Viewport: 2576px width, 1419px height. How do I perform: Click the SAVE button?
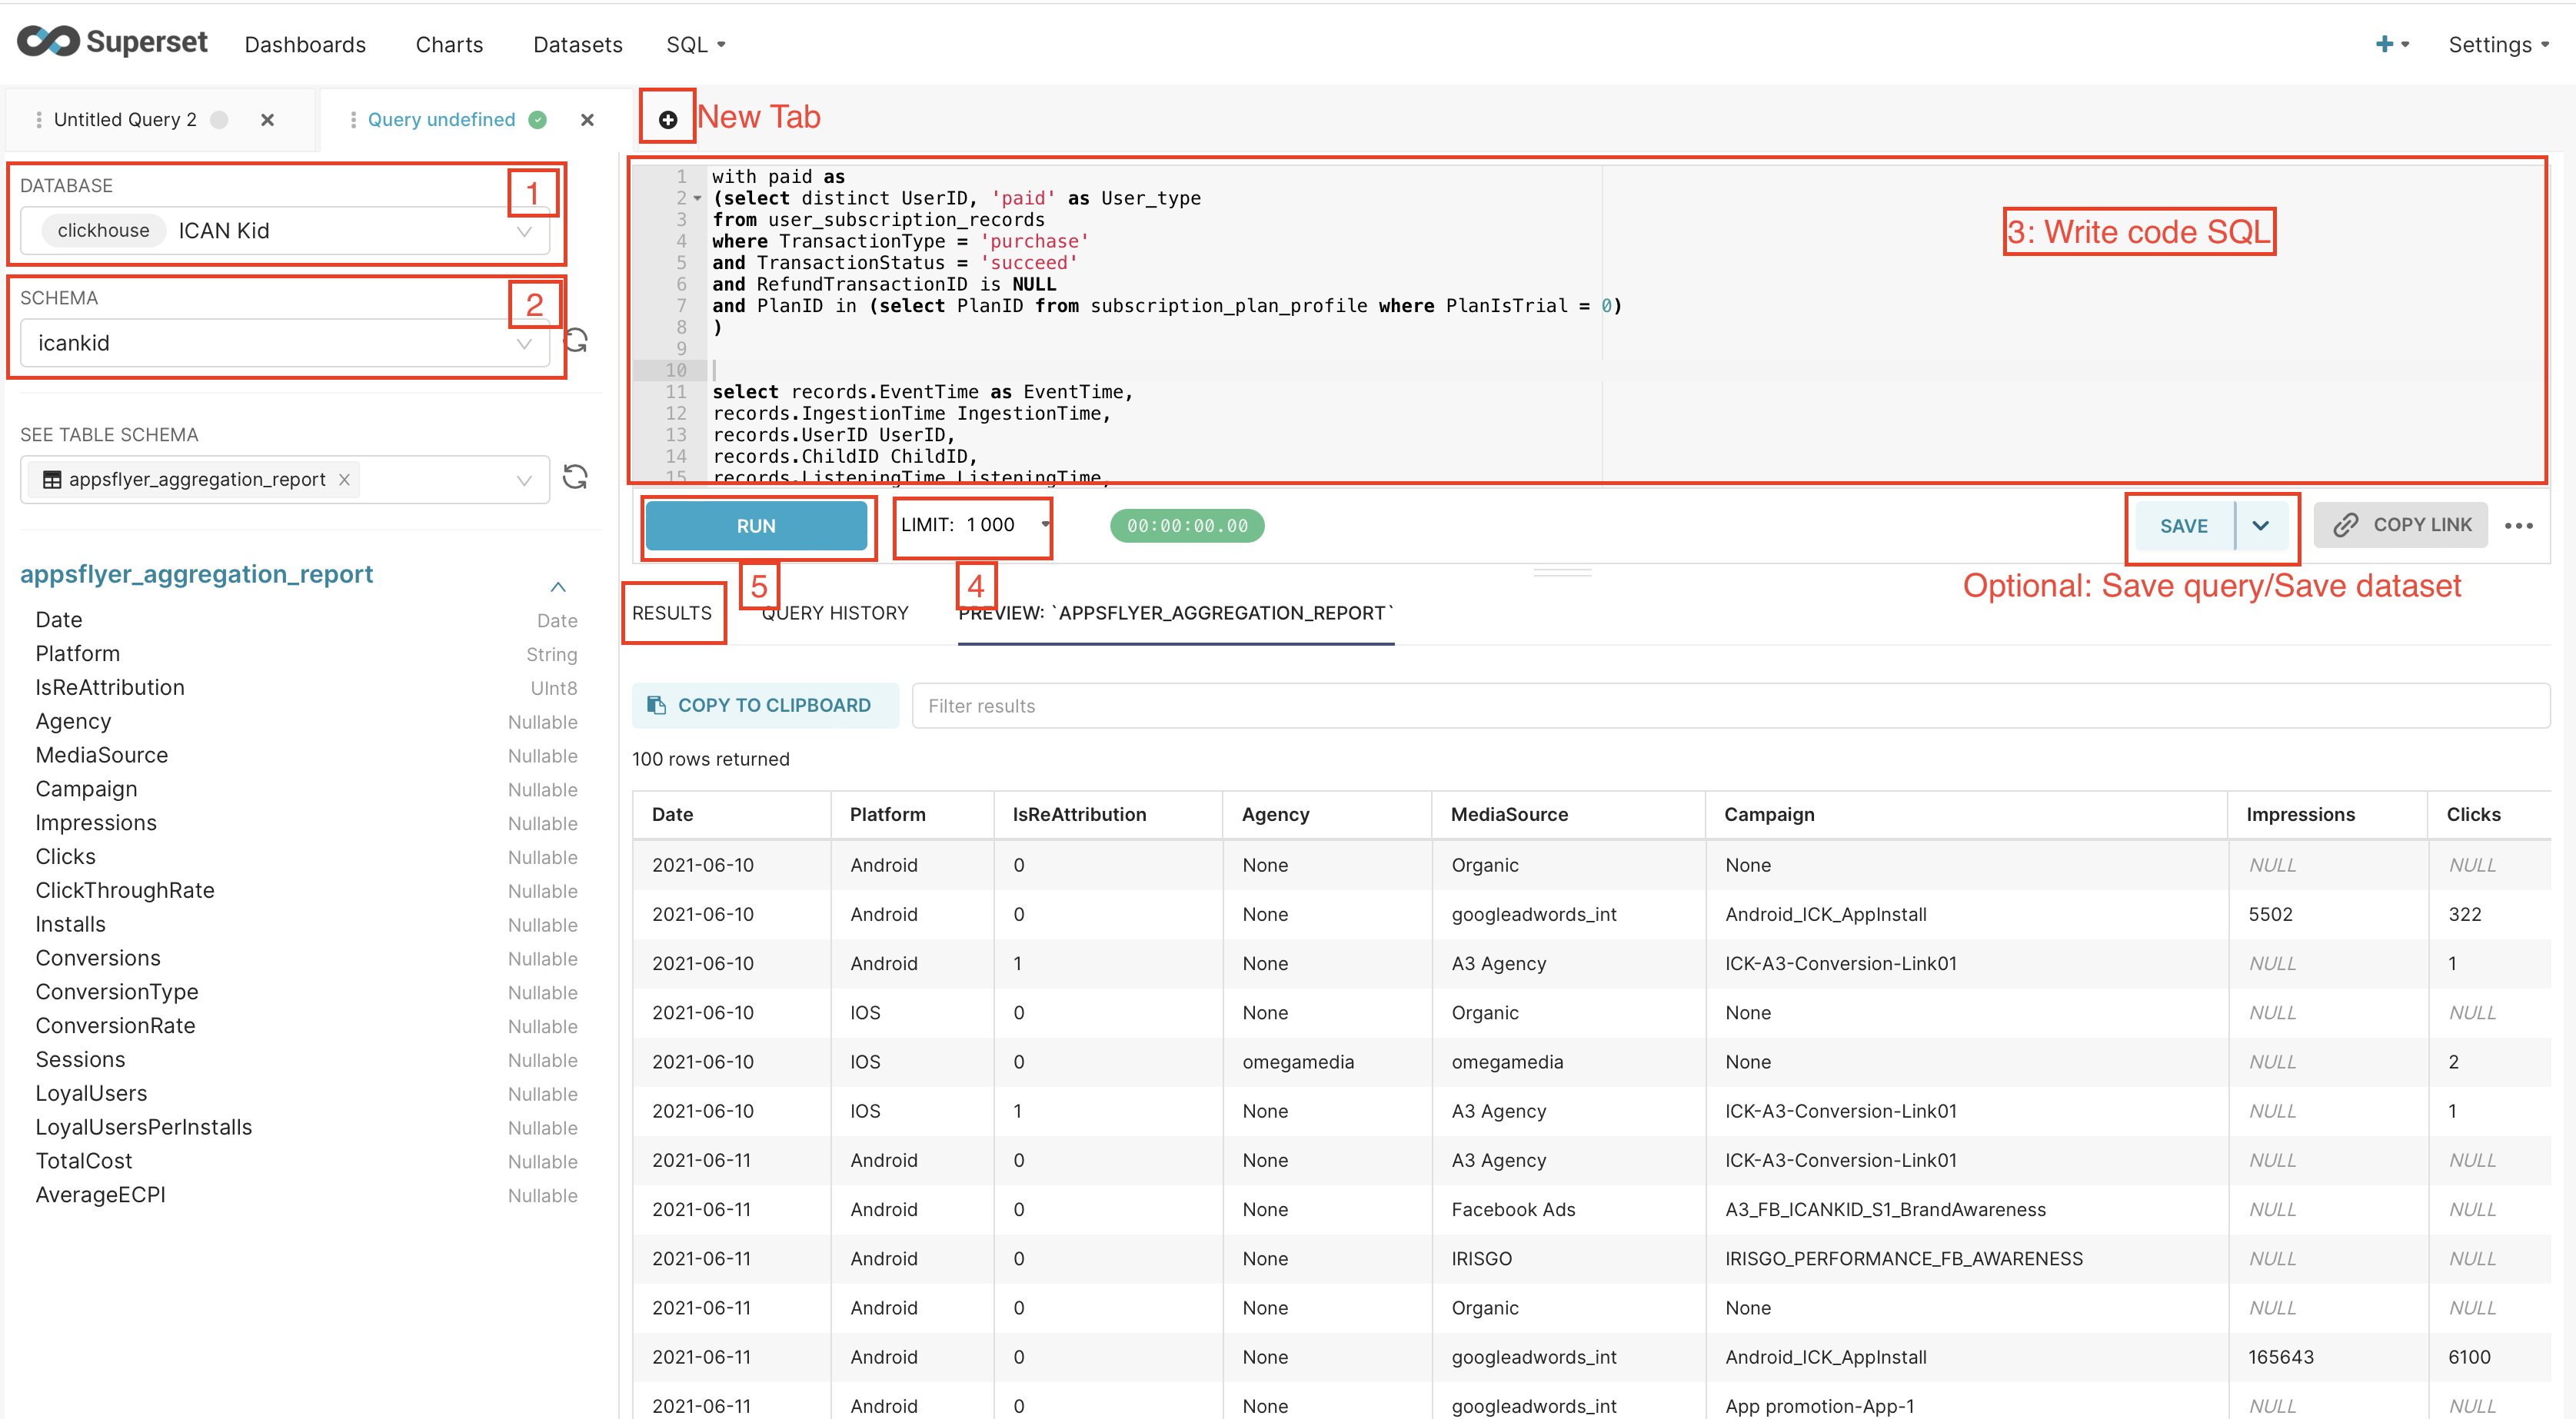click(x=2184, y=526)
